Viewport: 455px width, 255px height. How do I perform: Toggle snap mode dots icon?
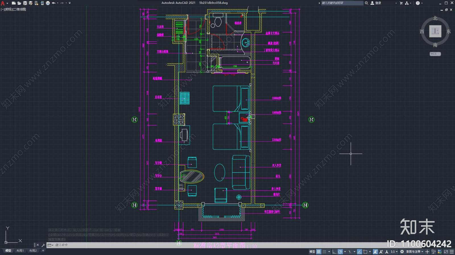point(324,252)
